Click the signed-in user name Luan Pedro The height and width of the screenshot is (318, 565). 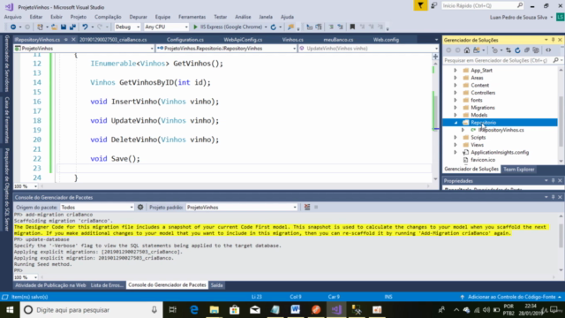[518, 18]
